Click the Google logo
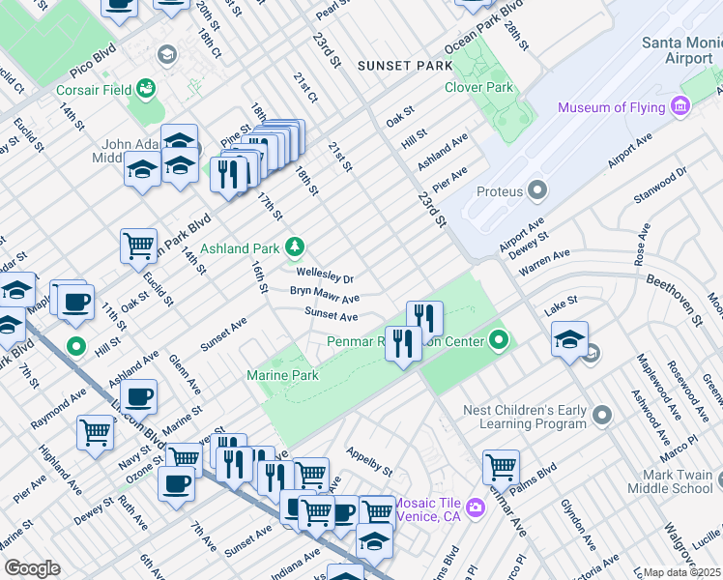This screenshot has width=723, height=580. coord(32,568)
